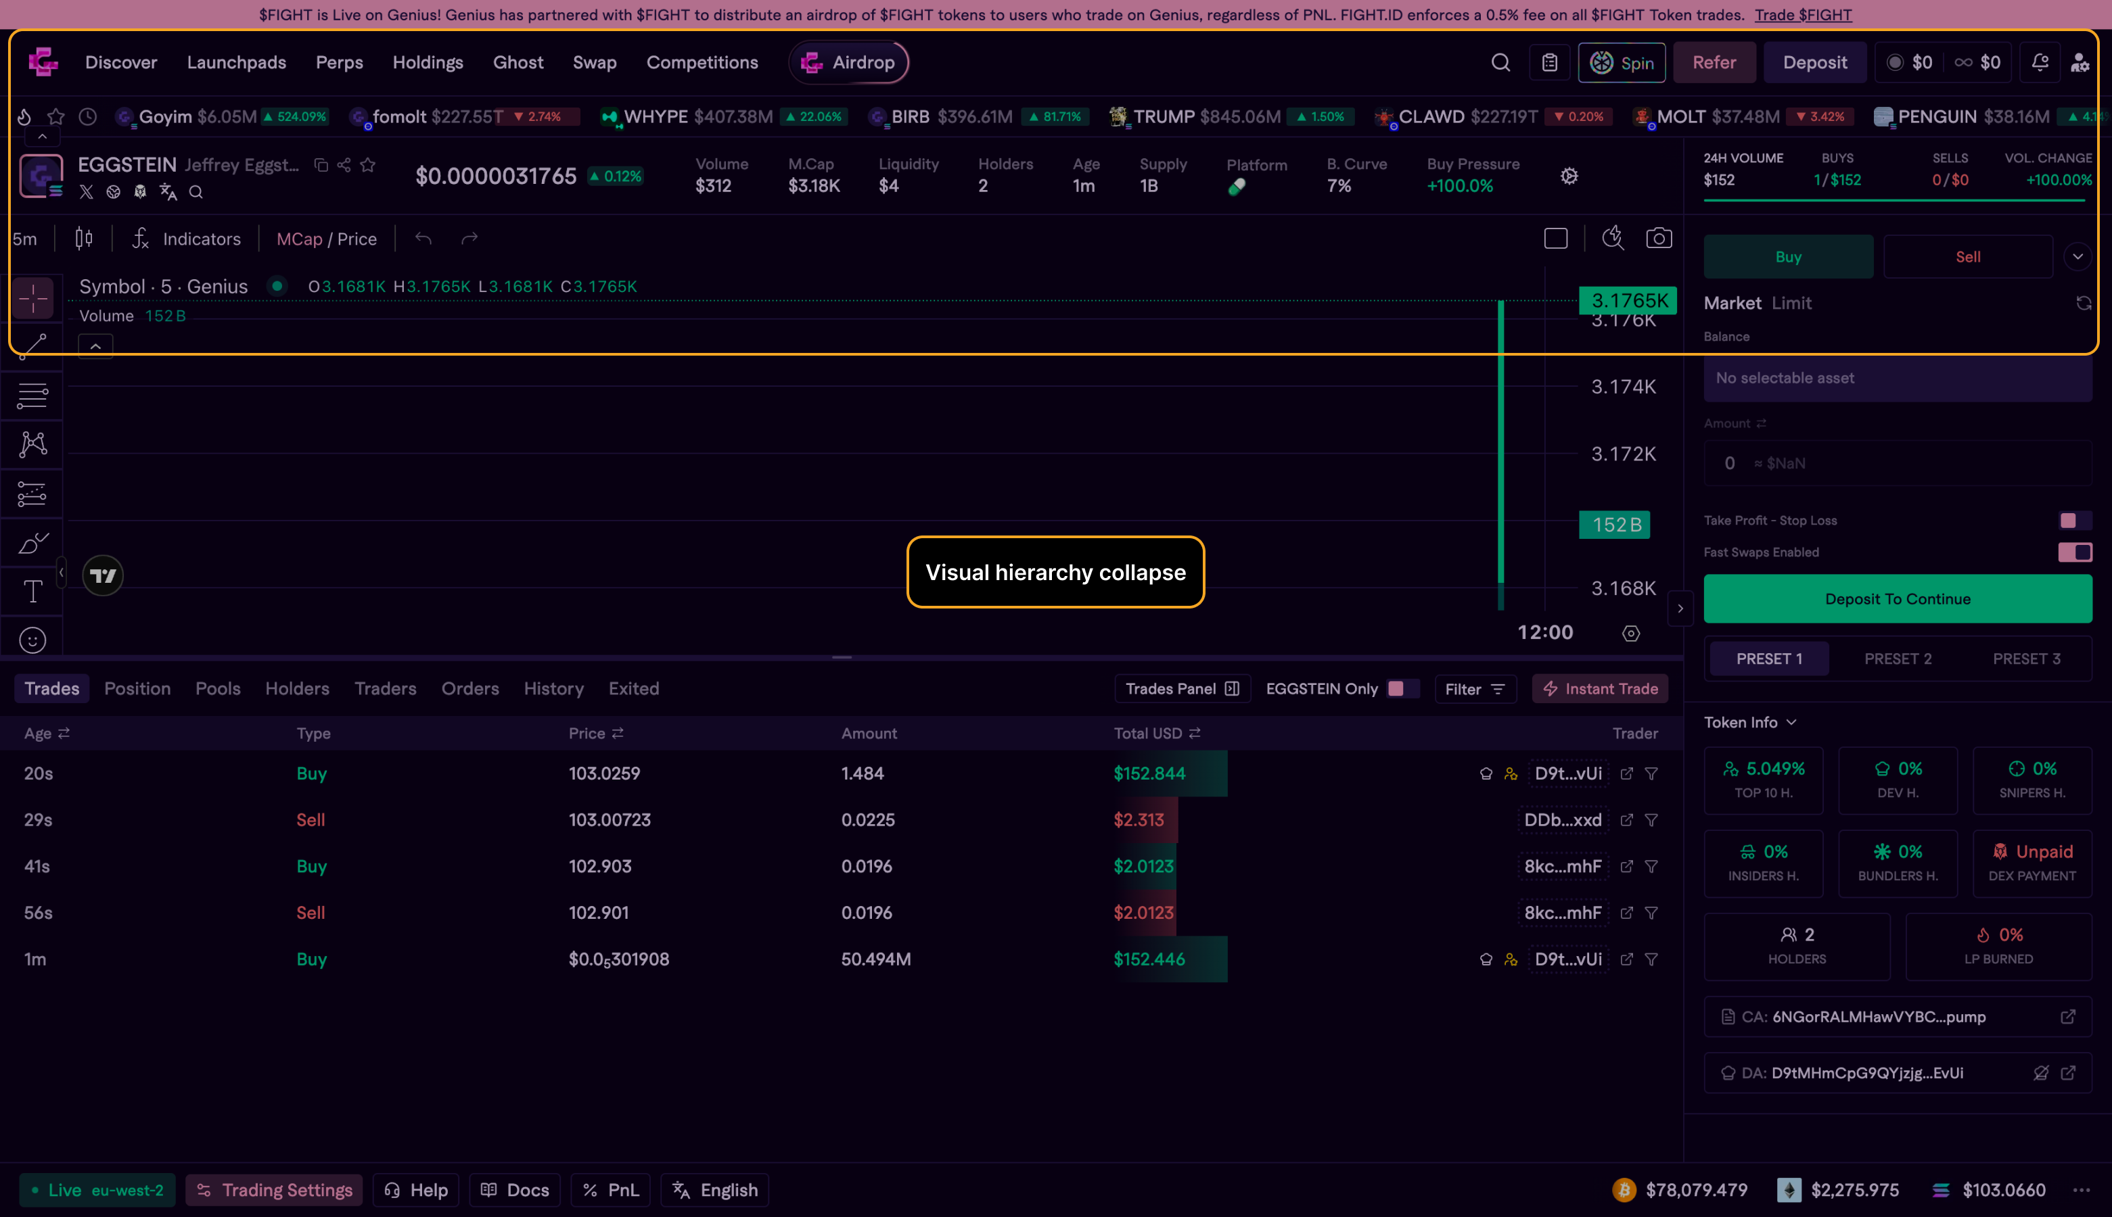This screenshot has width=2112, height=1217.
Task: Expand the dropdown next to Sell button
Action: click(x=2077, y=257)
